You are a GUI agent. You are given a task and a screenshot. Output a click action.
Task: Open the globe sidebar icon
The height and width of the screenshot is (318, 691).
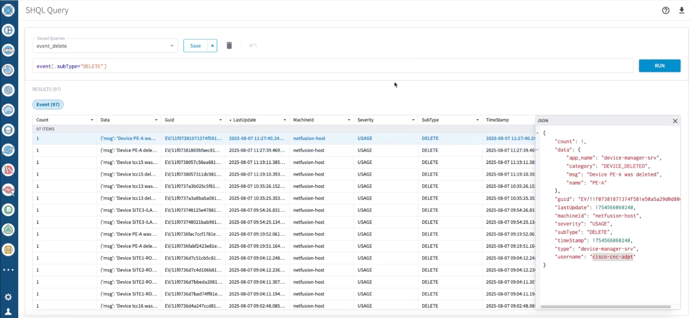coord(8,70)
